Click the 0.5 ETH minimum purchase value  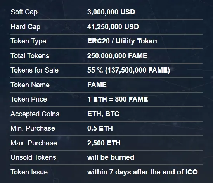tap(100, 128)
